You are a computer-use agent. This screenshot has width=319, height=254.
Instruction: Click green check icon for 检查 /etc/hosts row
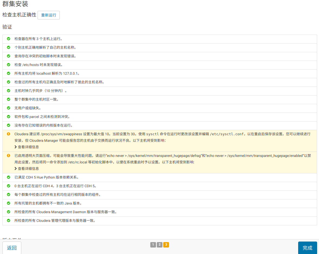9,65
